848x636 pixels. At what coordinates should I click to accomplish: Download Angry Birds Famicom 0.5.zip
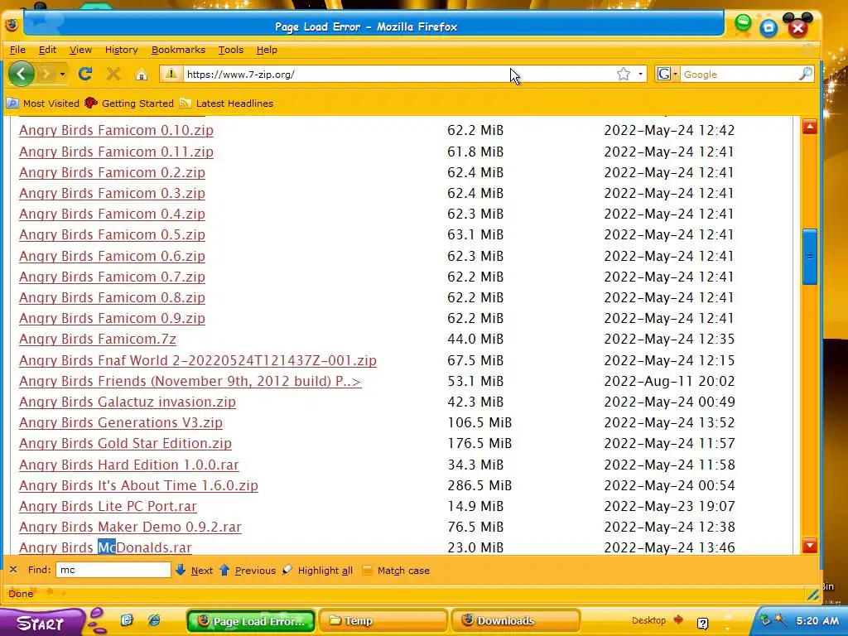[x=112, y=234]
